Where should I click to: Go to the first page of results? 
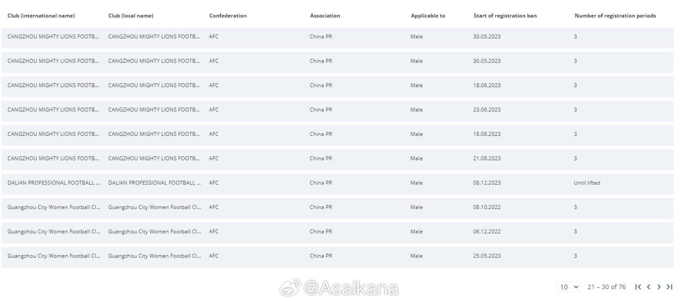(638, 287)
